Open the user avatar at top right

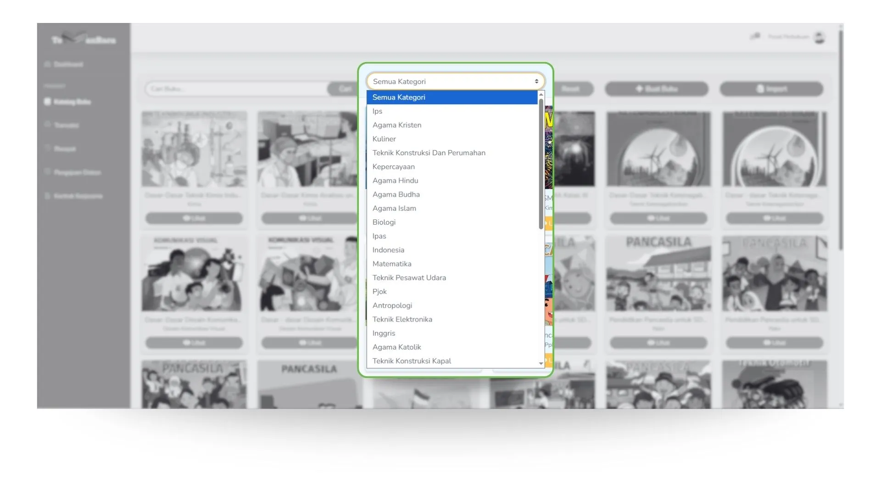(819, 37)
